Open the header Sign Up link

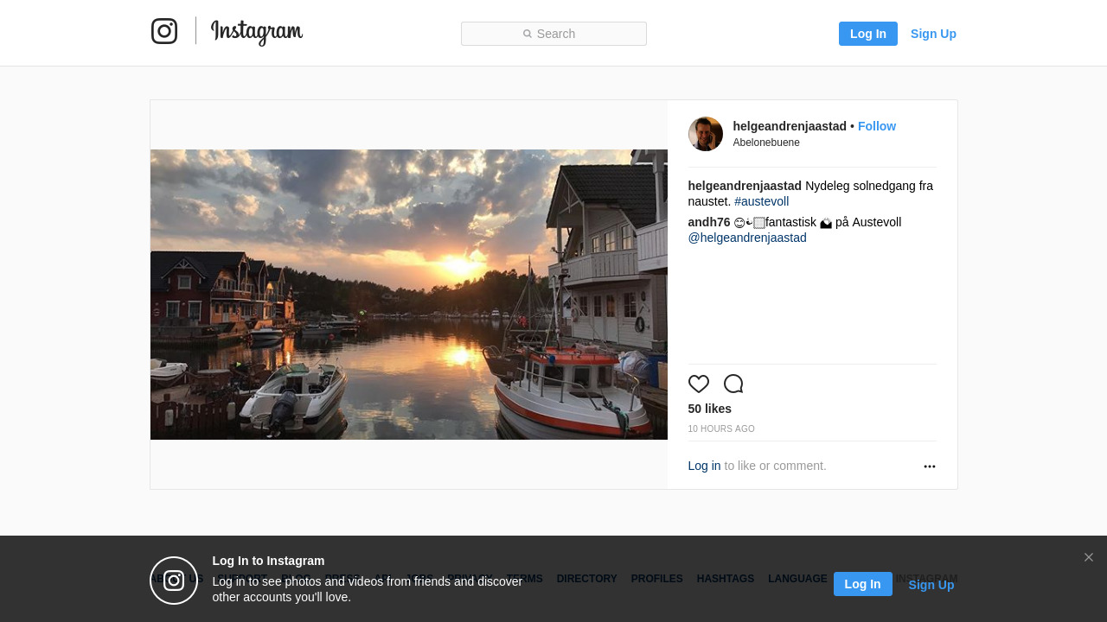(x=933, y=34)
